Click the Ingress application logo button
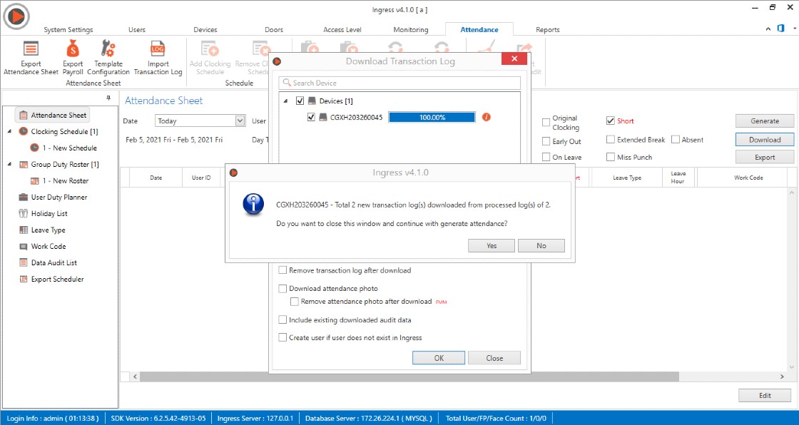 [x=16, y=16]
